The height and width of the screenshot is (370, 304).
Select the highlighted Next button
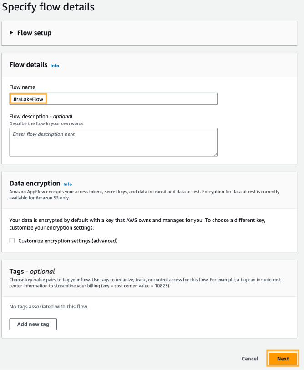283,359
